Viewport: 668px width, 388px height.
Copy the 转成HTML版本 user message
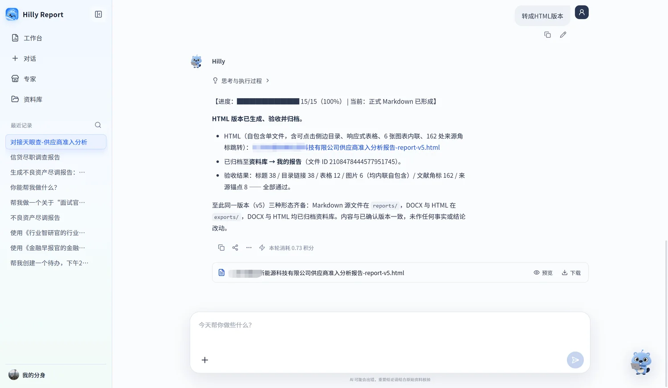click(x=547, y=35)
